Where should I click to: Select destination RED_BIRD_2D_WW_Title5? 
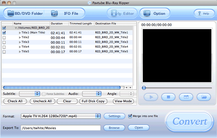click(x=112, y=51)
